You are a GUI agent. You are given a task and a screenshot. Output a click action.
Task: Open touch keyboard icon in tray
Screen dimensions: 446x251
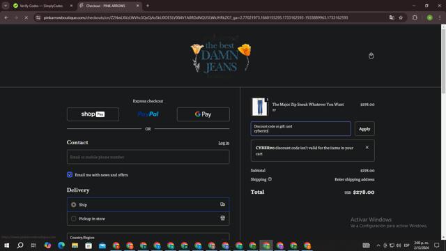(x=366, y=245)
